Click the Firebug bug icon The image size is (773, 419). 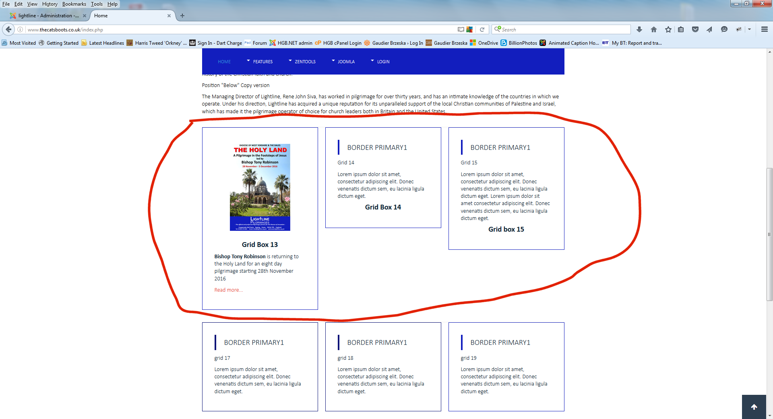tap(739, 29)
